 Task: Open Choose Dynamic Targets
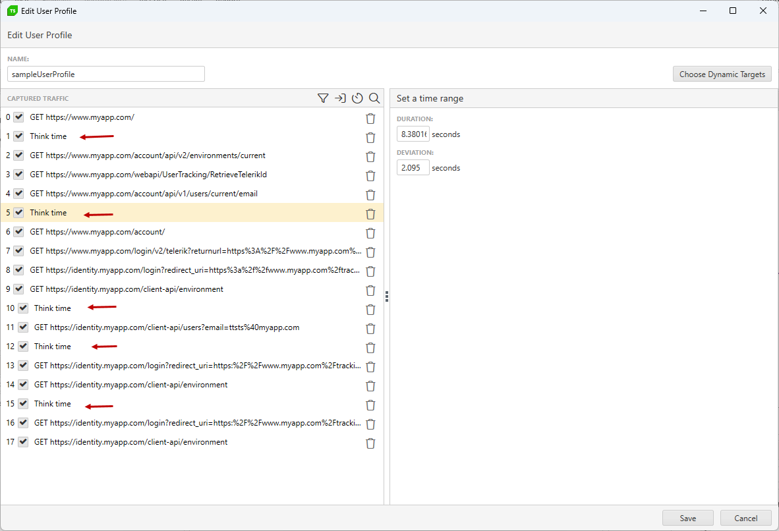[x=722, y=74]
